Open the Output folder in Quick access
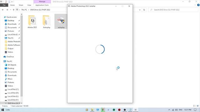This screenshot has width=200, height=112. point(10,49)
